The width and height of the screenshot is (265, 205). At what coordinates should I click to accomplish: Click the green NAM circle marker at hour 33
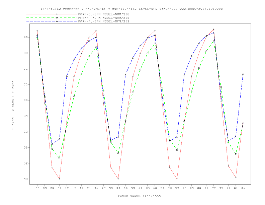pos(118,153)
